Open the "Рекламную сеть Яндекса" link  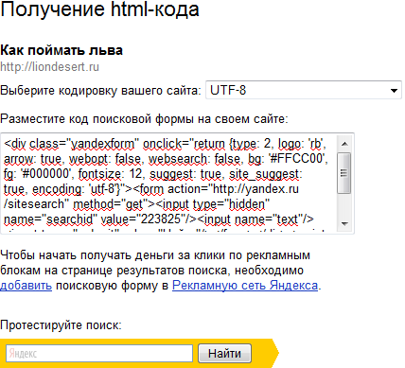[x=245, y=286]
